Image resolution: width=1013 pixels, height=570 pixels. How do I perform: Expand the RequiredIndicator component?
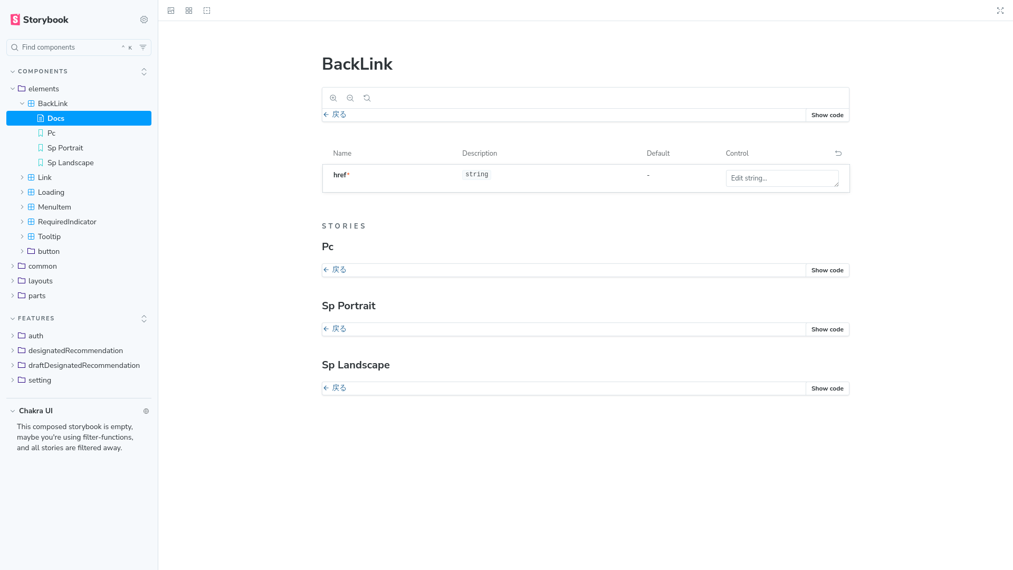[79, 222]
